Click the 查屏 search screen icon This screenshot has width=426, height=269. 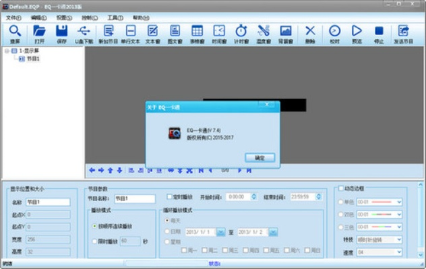[14, 34]
